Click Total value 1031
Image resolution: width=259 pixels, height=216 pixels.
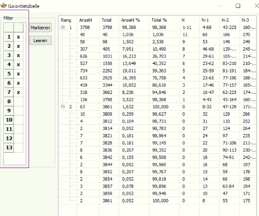pyautogui.click(x=107, y=56)
